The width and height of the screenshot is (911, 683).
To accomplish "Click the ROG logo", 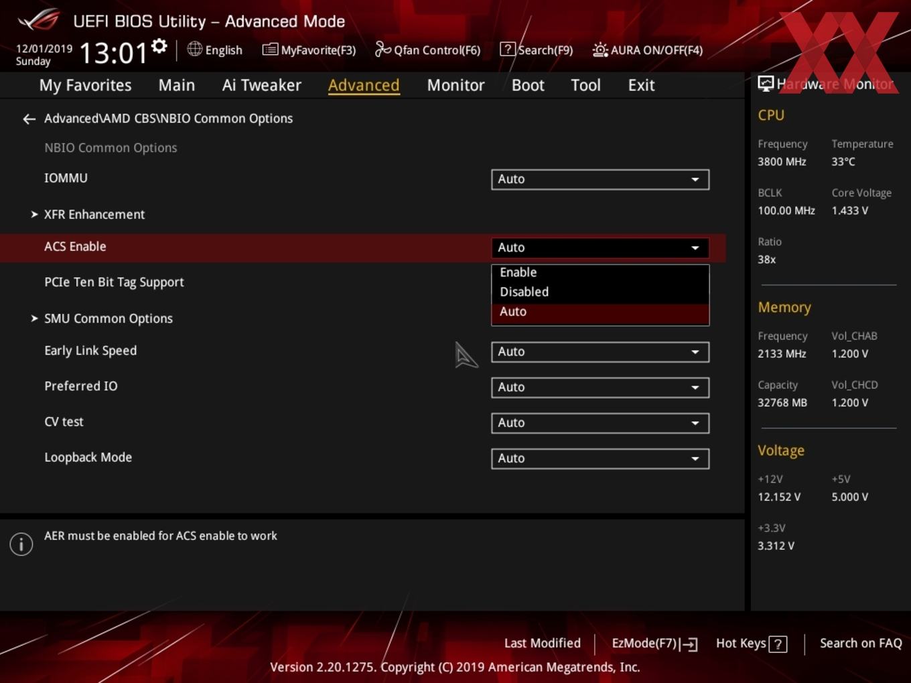I will pos(39,20).
